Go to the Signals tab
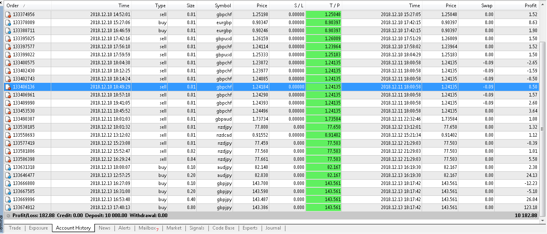This screenshot has width=547, height=234. [197, 228]
